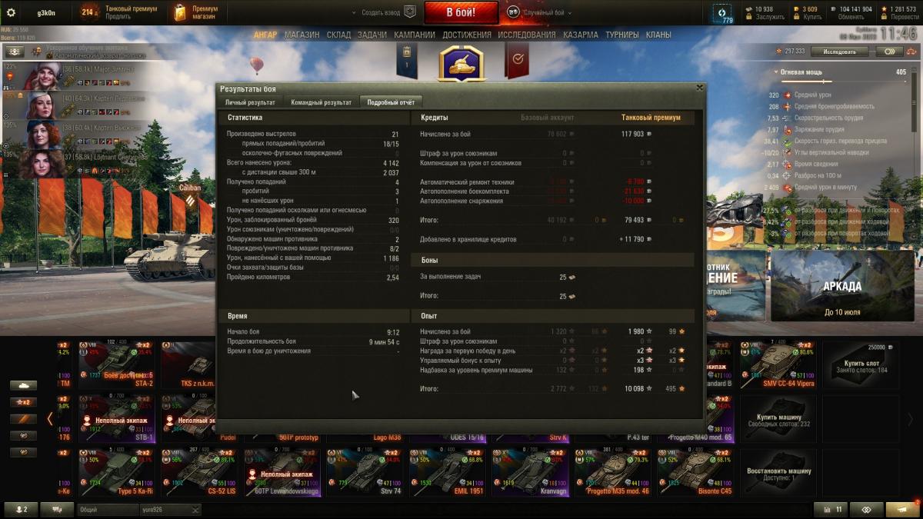Viewport: 923px width, 519px height.
Task: Click the Исследовать button
Action: [x=839, y=52]
